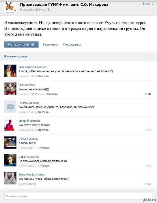Click the 9 комментариев header
The height and width of the screenshot is (203, 157).
16,57
